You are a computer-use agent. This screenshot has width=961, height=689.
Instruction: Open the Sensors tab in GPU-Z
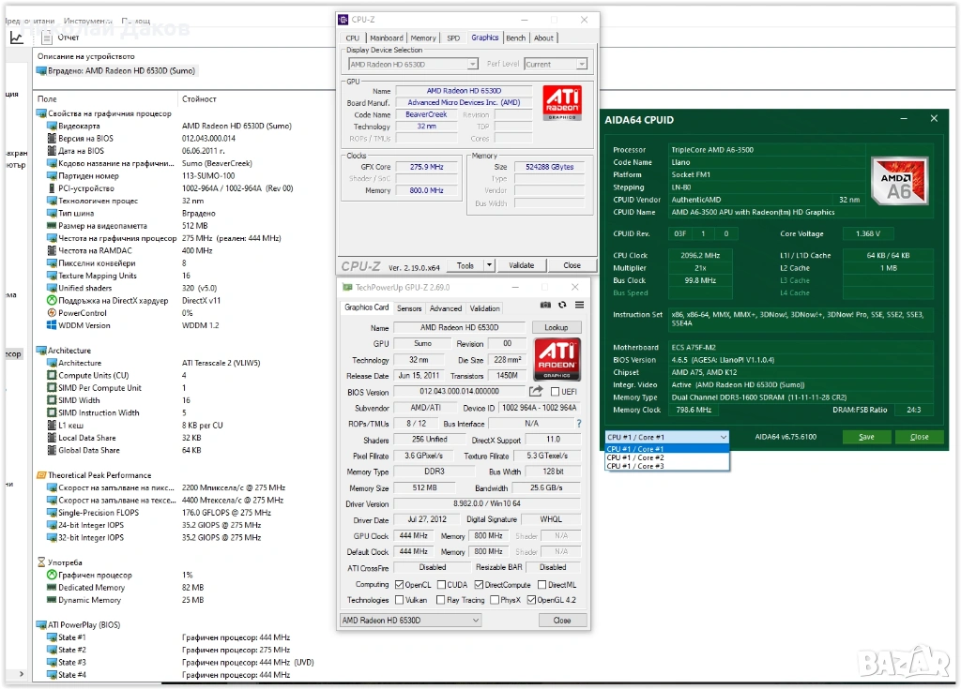click(409, 308)
